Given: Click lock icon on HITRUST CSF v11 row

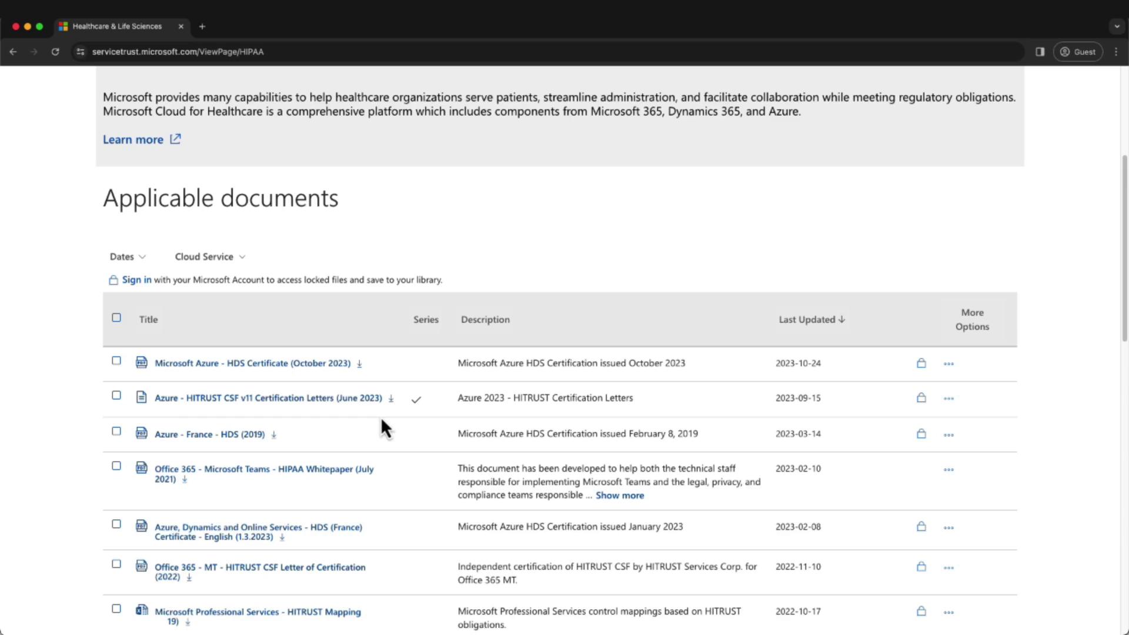Looking at the screenshot, I should click(x=921, y=398).
